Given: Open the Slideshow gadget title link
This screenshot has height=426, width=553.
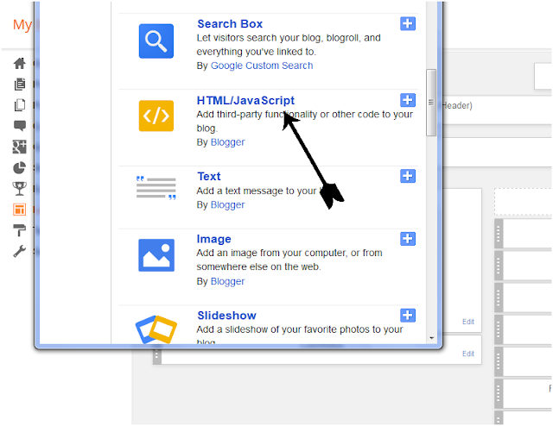Looking at the screenshot, I should [x=226, y=316].
